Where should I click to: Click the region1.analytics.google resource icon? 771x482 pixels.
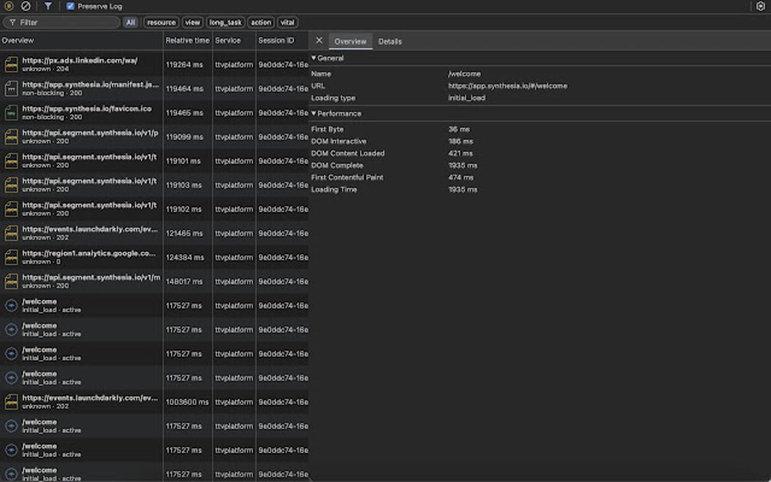(11, 257)
